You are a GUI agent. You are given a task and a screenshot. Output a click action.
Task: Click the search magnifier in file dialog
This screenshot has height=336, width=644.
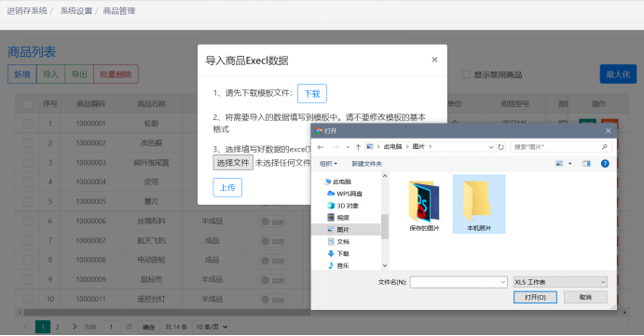click(x=605, y=147)
